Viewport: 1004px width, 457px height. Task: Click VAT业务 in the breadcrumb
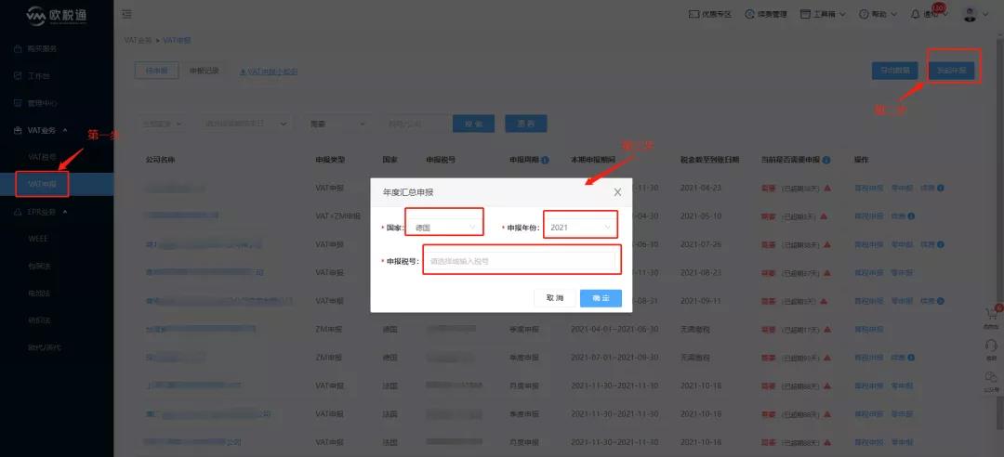(138, 40)
